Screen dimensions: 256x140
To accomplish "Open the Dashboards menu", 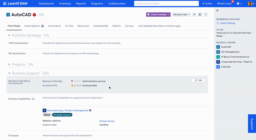I will [46, 4].
